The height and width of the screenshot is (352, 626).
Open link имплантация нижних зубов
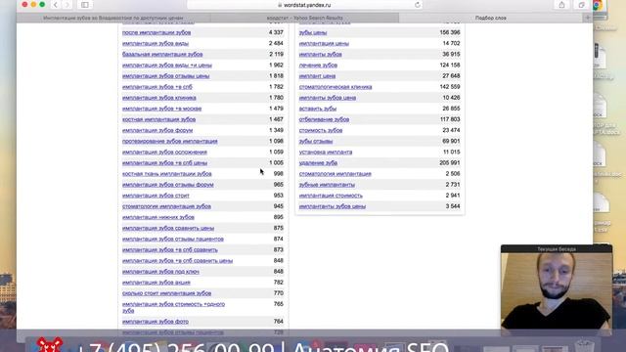158,217
